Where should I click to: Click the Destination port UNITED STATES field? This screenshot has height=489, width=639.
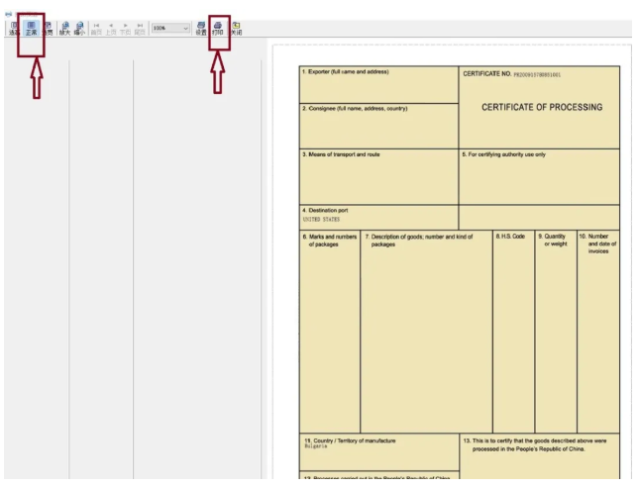click(378, 216)
